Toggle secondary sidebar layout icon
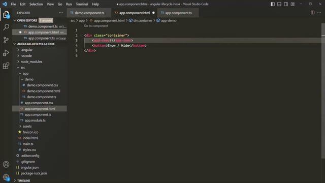325x183 pixels. point(286,4)
